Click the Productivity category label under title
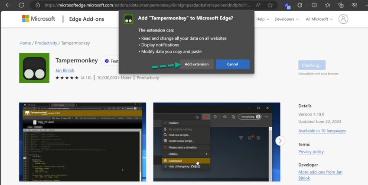The image size is (368, 185). [x=148, y=78]
